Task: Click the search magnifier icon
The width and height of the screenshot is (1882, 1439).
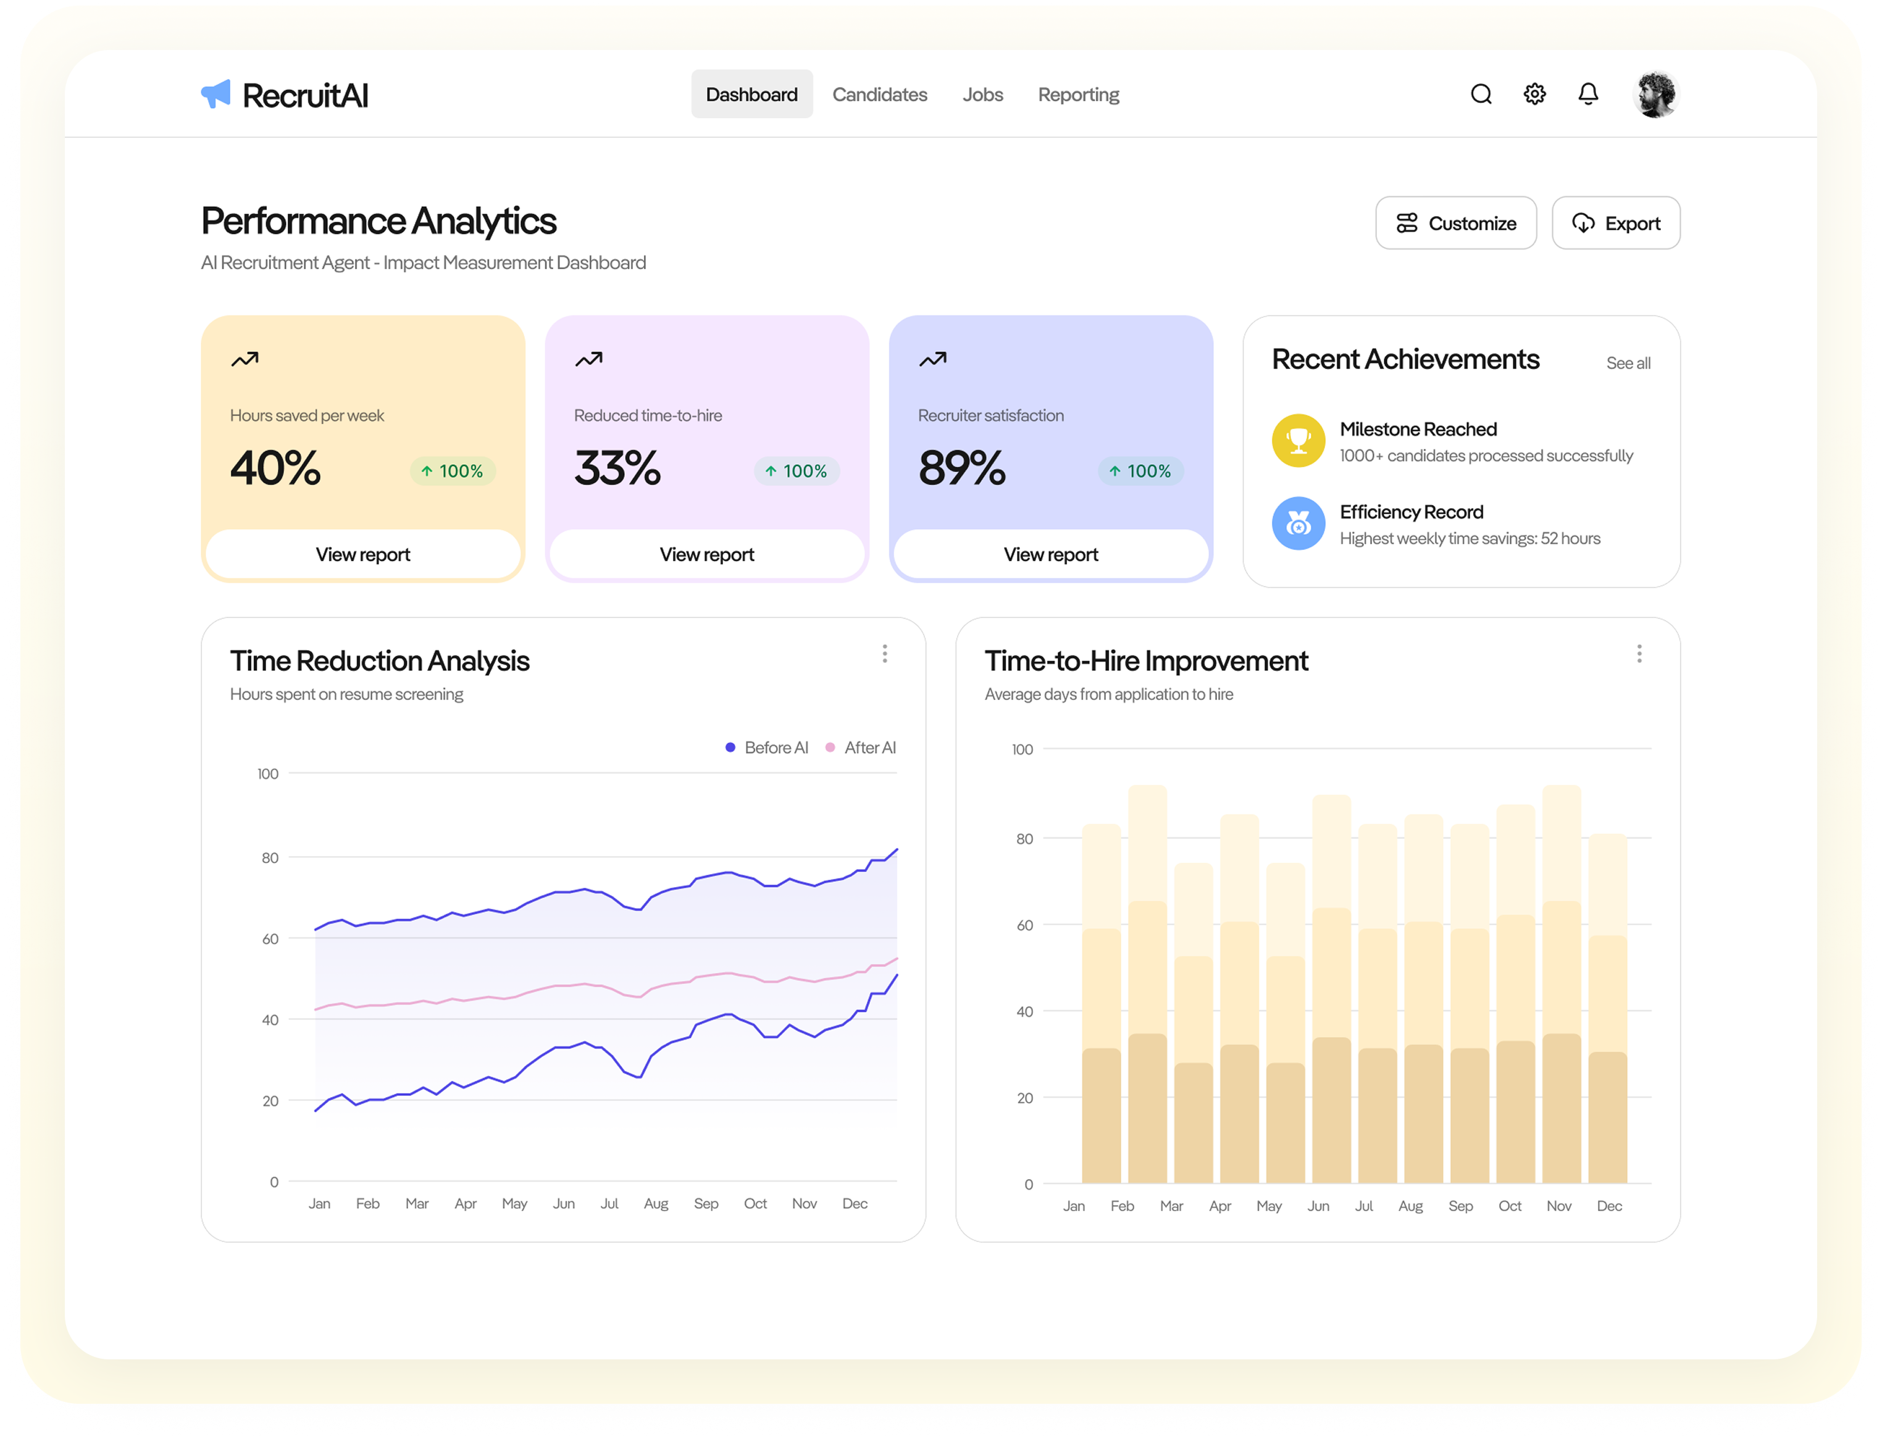Action: coord(1481,94)
